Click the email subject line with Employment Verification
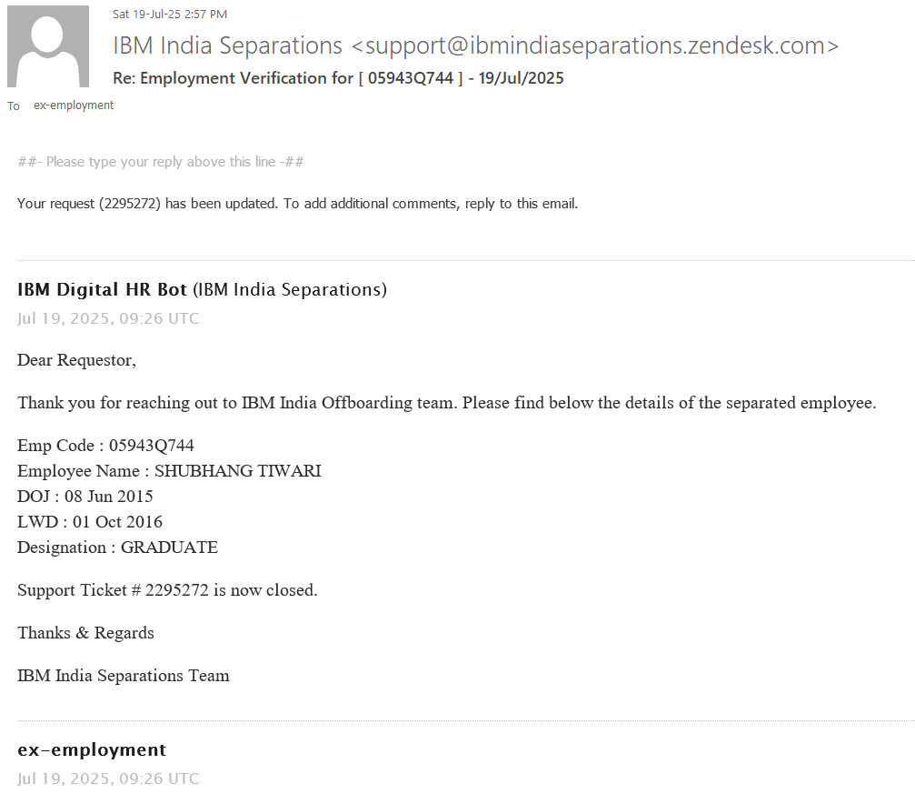Image resolution: width=915 pixels, height=794 pixels. point(338,78)
